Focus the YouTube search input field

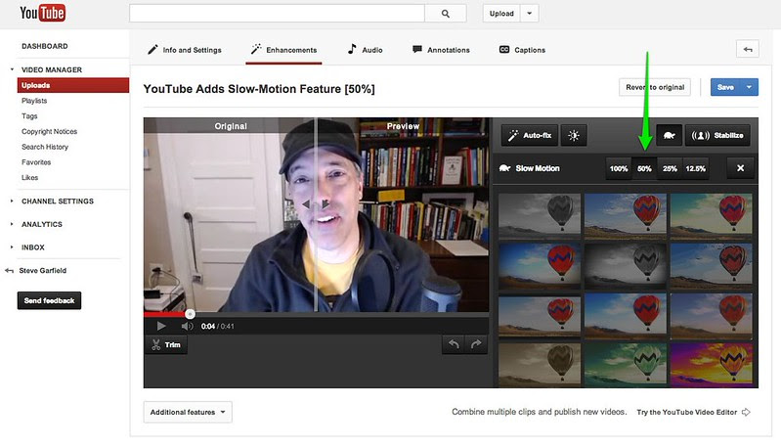click(x=277, y=14)
